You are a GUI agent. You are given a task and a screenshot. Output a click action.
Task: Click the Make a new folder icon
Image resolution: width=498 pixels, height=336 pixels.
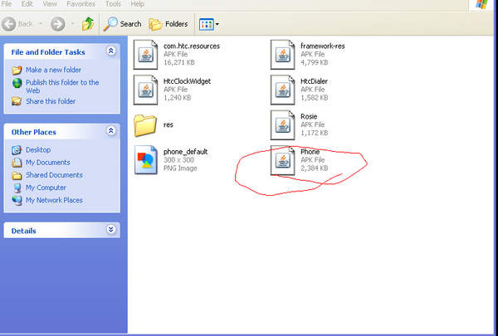click(17, 70)
